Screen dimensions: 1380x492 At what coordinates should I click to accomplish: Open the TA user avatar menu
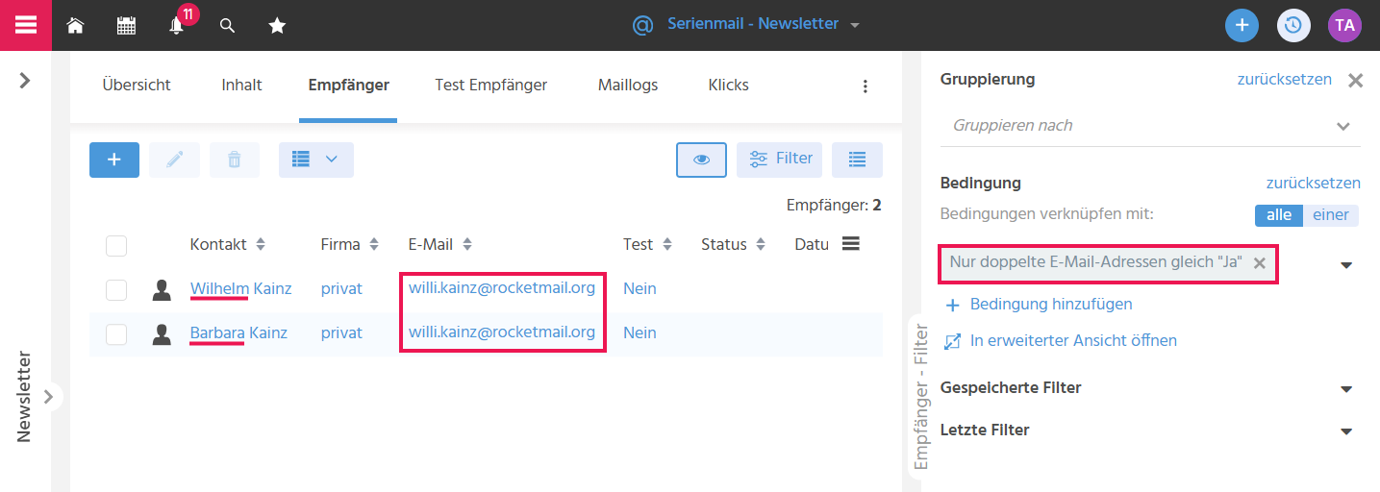(x=1344, y=25)
